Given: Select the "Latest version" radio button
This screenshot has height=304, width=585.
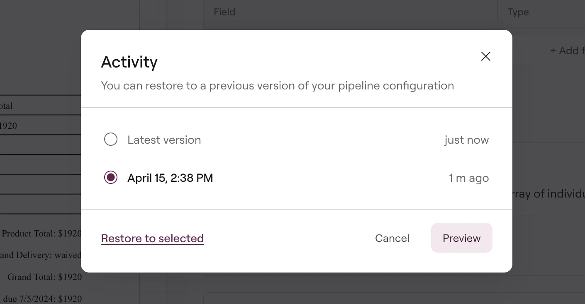Looking at the screenshot, I should 111,139.
